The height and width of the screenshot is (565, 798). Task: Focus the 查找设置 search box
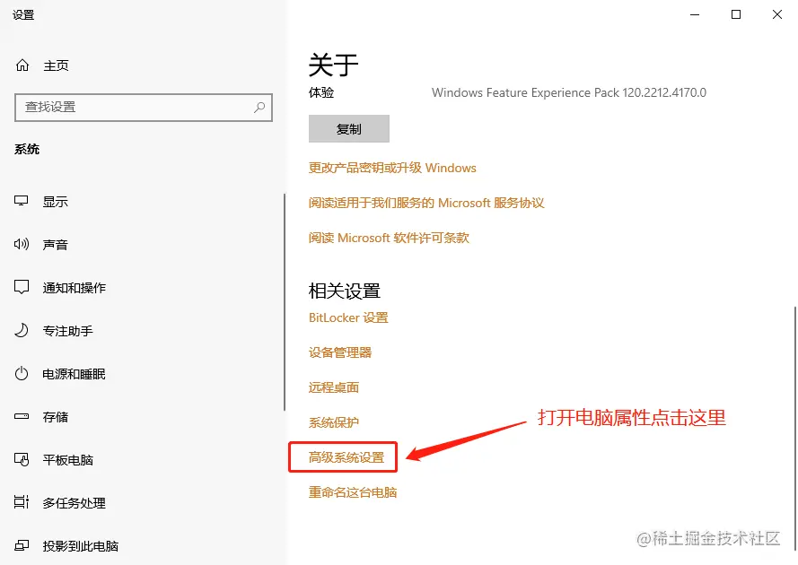click(144, 108)
